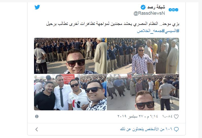Viewport: 202px width, 138px height.
Task: Open the شبكة رصد account name
Action: (156, 7)
